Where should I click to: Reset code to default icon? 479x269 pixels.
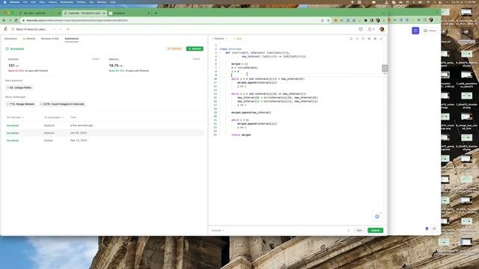pyautogui.click(x=363, y=39)
